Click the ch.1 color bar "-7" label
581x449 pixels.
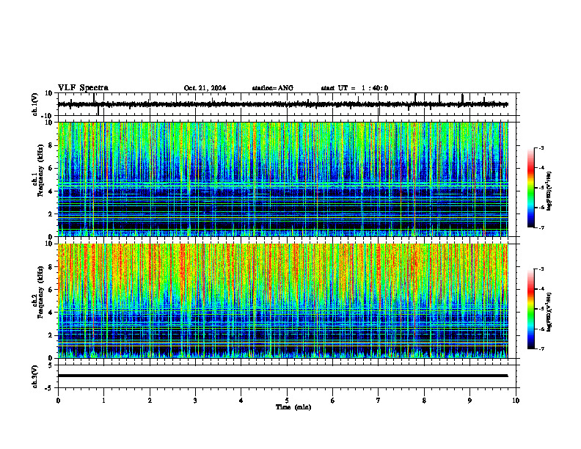(x=541, y=227)
